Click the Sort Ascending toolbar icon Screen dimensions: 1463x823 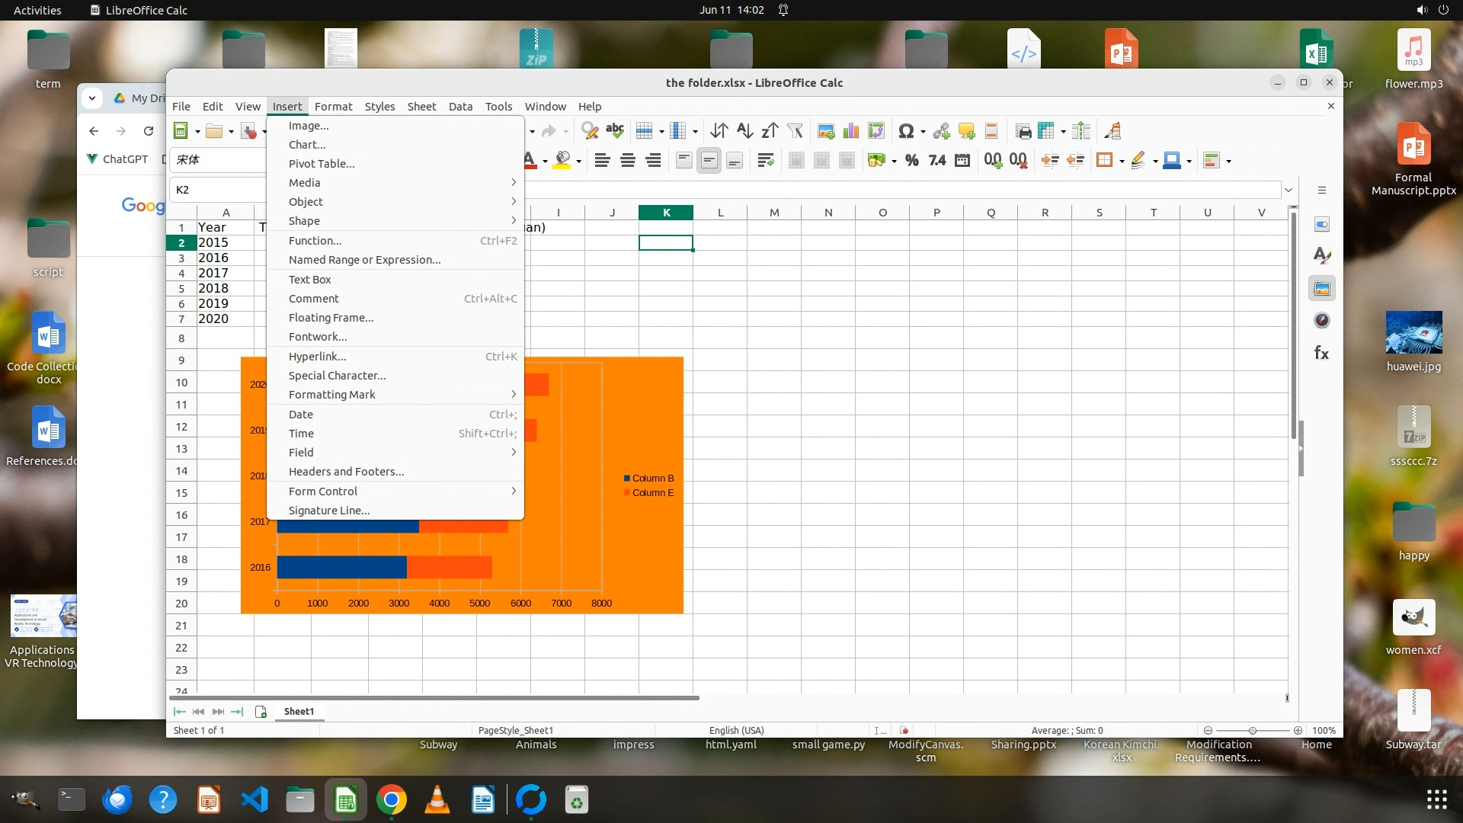tap(744, 131)
